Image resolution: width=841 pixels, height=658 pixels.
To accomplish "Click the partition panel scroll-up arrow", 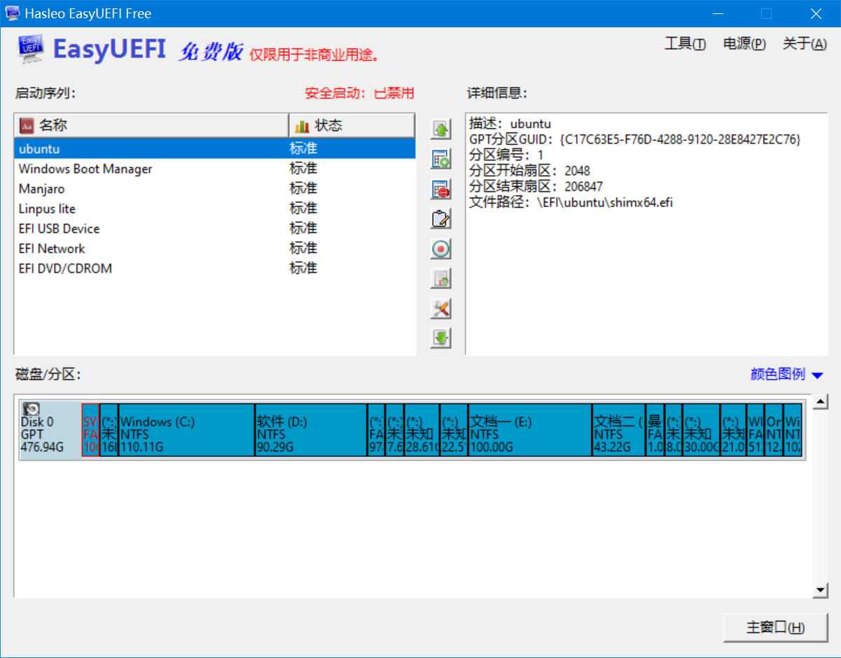I will (821, 402).
